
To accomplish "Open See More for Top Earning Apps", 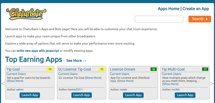I will click(x=76, y=61).
